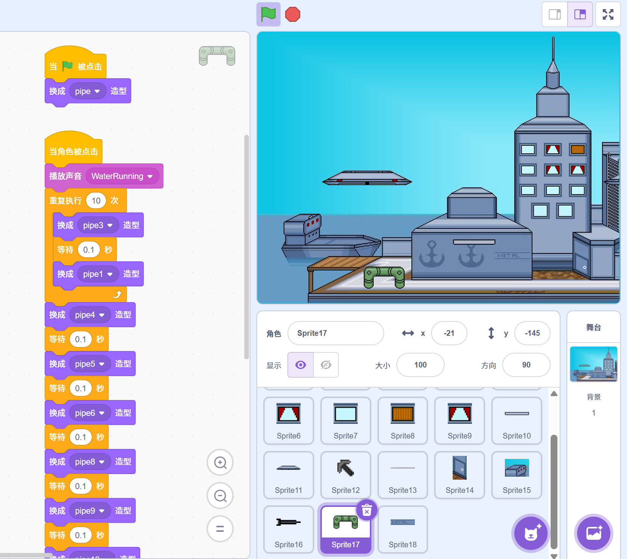Open the choose a backdrop button
Screen dimensions: 627x559
(593, 533)
